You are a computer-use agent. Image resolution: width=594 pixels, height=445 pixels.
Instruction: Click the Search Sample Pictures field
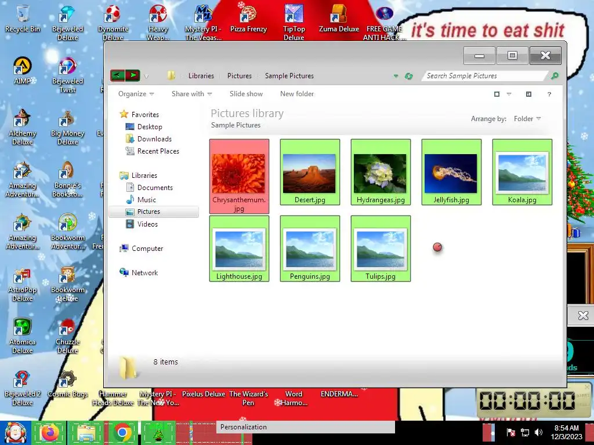484,76
